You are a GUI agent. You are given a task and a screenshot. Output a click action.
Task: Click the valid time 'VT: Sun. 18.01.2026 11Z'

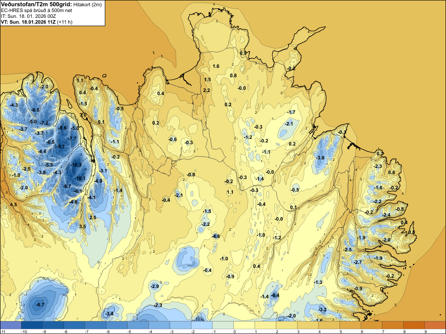click(x=28, y=22)
